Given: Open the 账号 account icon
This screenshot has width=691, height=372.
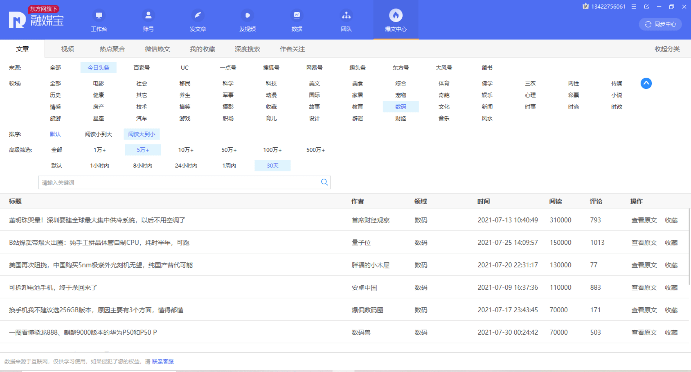Looking at the screenshot, I should pyautogui.click(x=148, y=15).
